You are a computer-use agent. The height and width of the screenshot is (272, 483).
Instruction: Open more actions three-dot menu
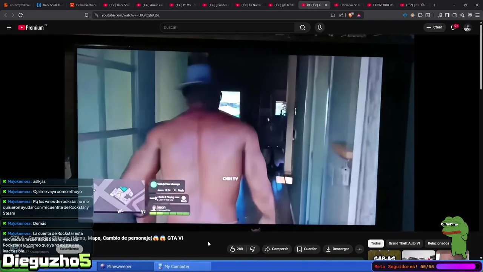coord(359,249)
